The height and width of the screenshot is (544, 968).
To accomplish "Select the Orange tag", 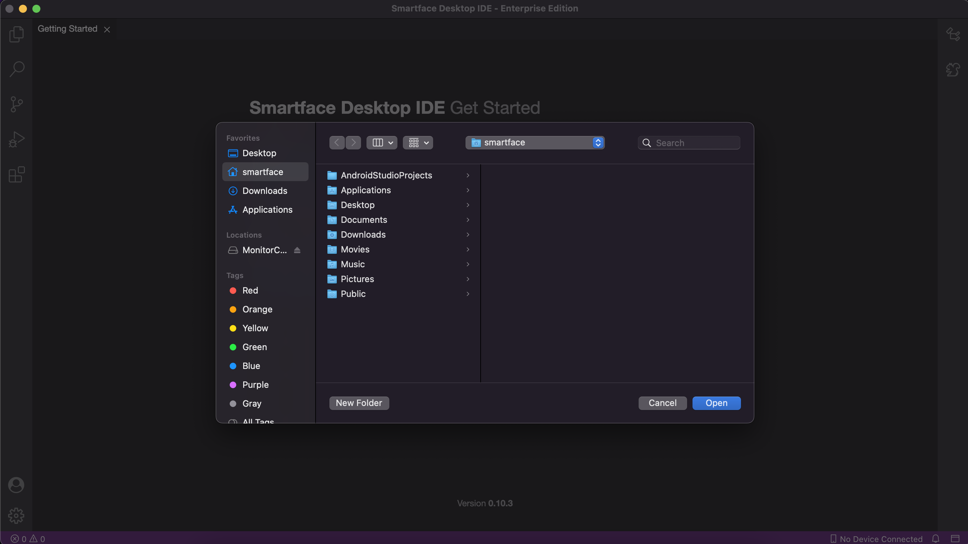I will click(x=265, y=309).
